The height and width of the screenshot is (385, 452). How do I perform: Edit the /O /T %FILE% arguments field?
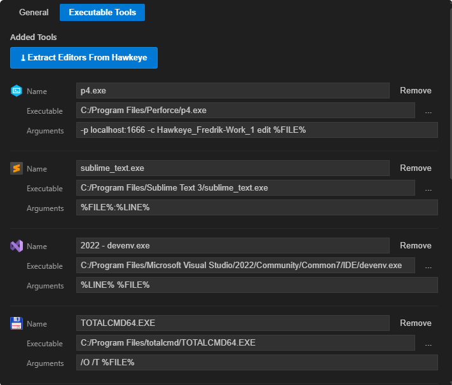[x=257, y=363]
